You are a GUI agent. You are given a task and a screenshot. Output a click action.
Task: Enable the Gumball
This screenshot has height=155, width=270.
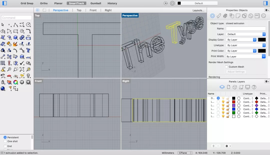(x=96, y=3)
